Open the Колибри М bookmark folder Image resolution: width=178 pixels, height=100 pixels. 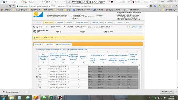[x=47, y=10]
